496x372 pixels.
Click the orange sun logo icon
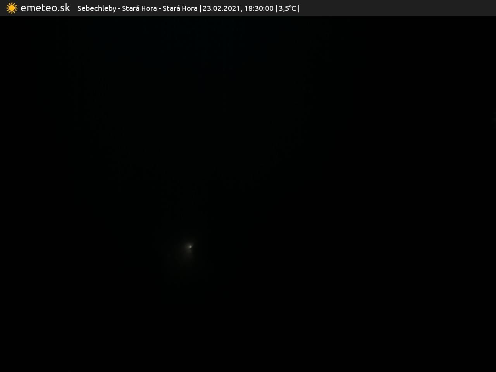point(12,8)
